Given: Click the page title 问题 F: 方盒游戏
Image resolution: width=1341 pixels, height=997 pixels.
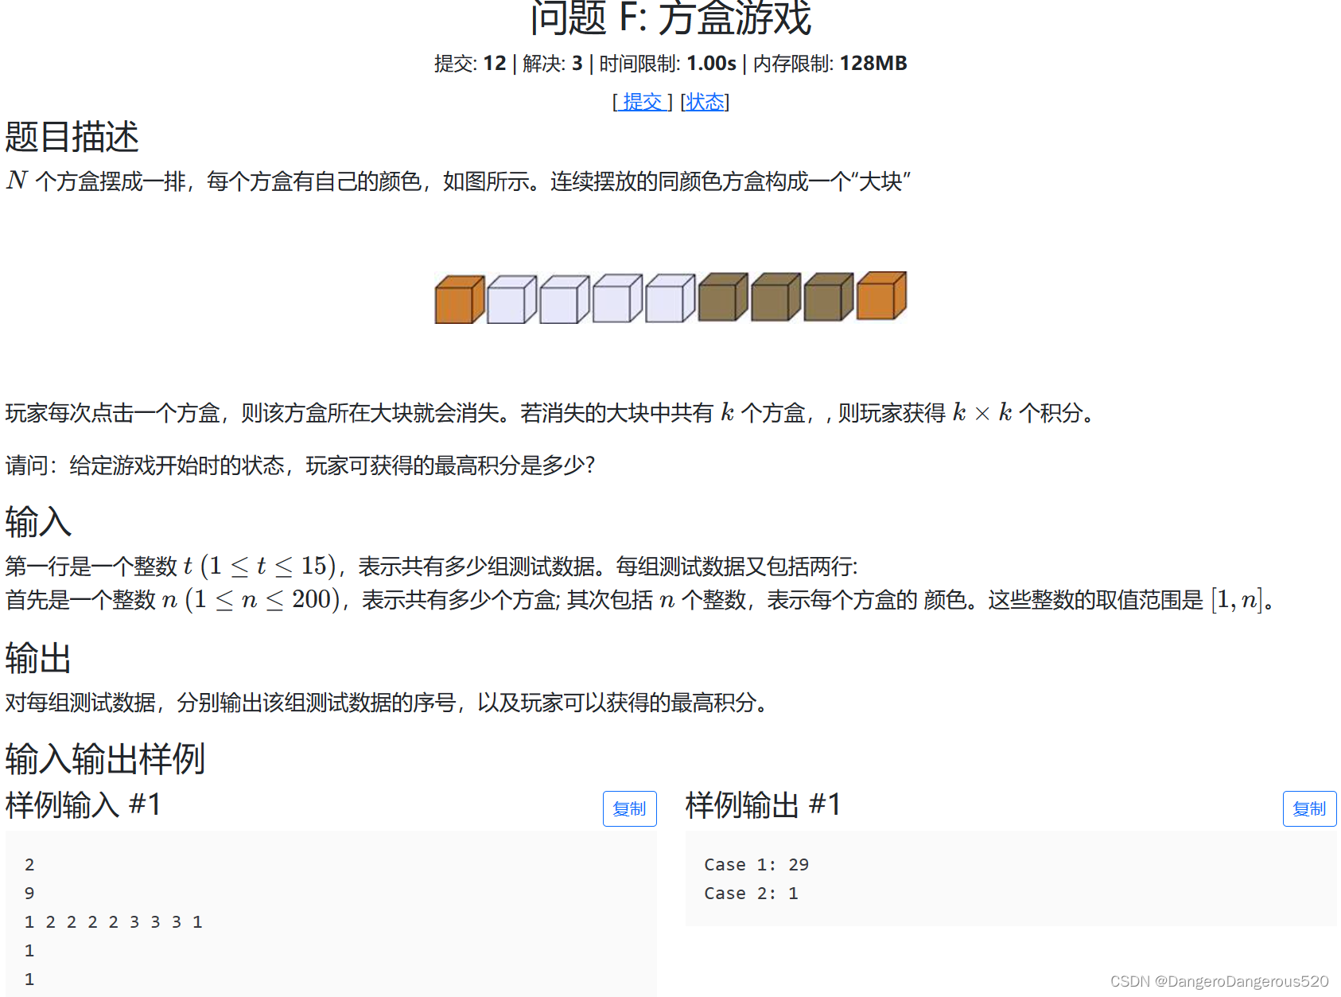Looking at the screenshot, I should point(670,18).
